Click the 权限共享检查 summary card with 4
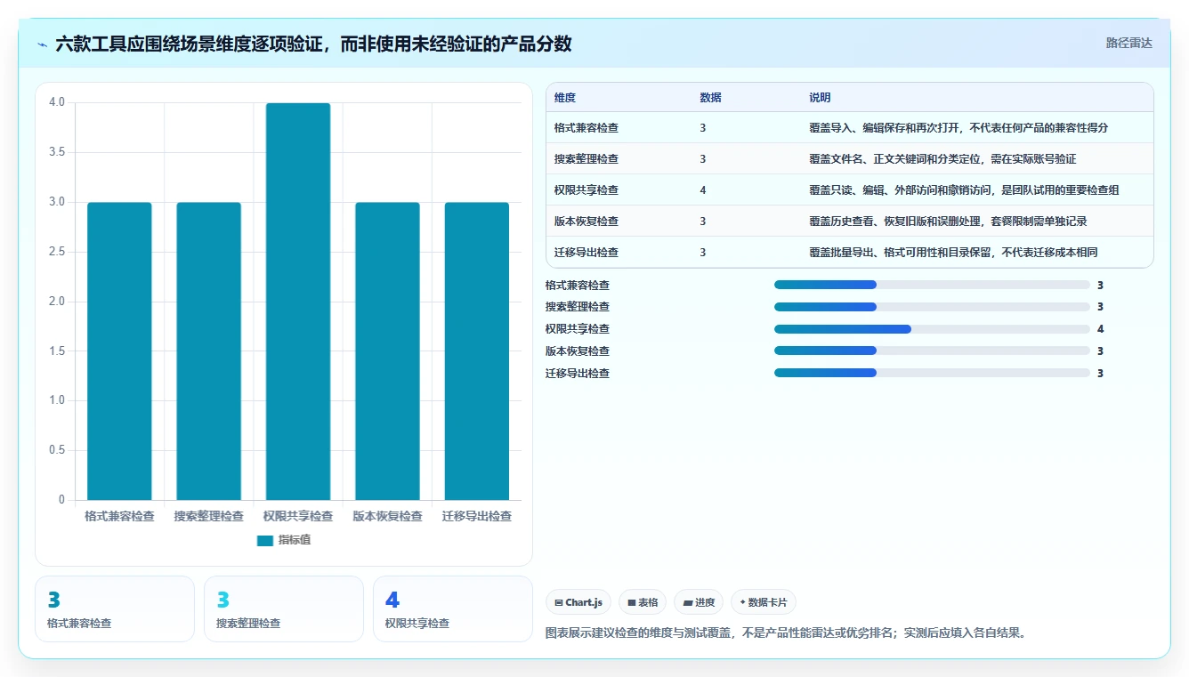The image size is (1189, 677). tap(453, 608)
